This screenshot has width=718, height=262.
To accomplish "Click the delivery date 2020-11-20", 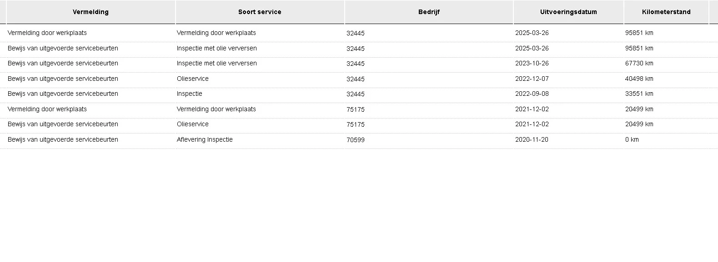I will pyautogui.click(x=532, y=140).
